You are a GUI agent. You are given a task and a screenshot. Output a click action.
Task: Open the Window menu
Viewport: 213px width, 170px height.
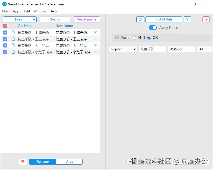coord(40,11)
